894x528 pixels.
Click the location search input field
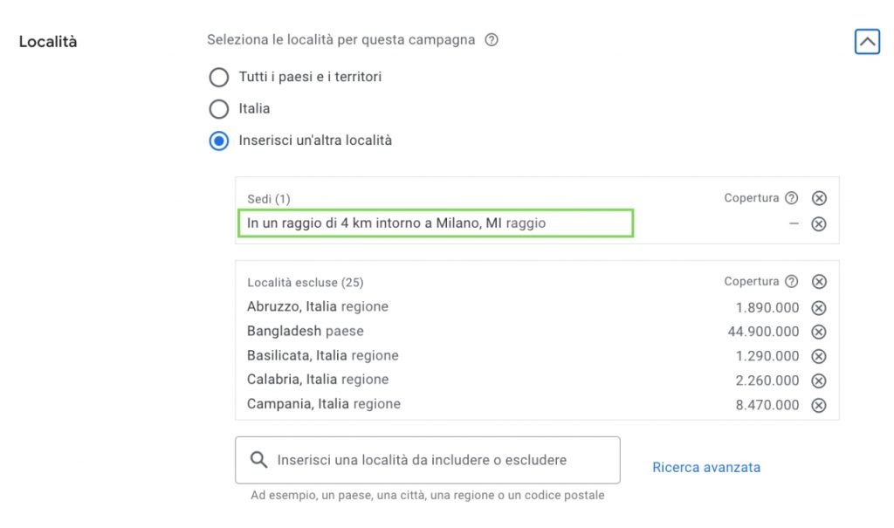pos(428,460)
